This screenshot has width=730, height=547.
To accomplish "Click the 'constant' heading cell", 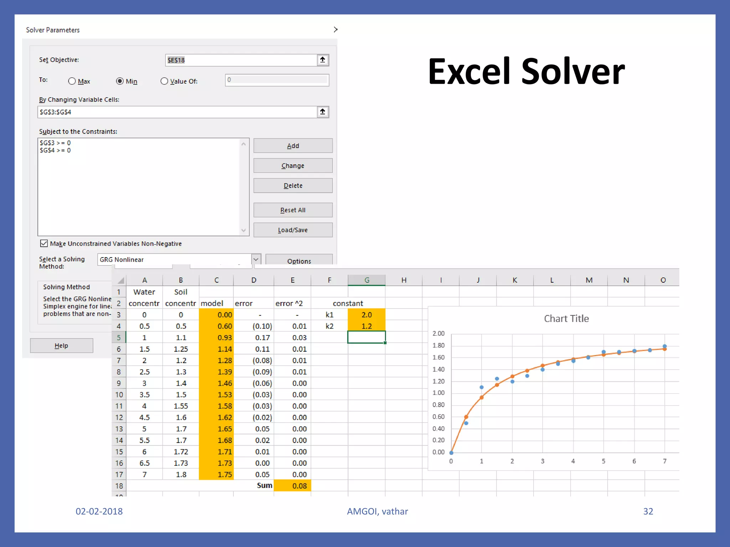I will coord(348,303).
